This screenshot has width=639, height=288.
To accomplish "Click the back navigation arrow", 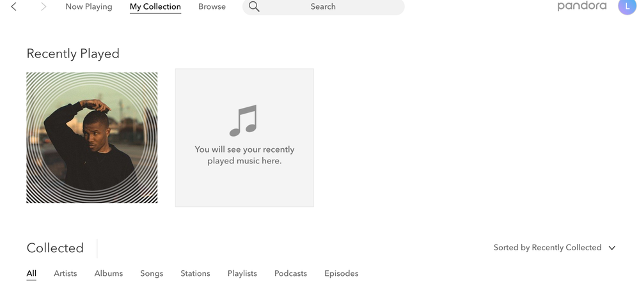I will coord(14,7).
